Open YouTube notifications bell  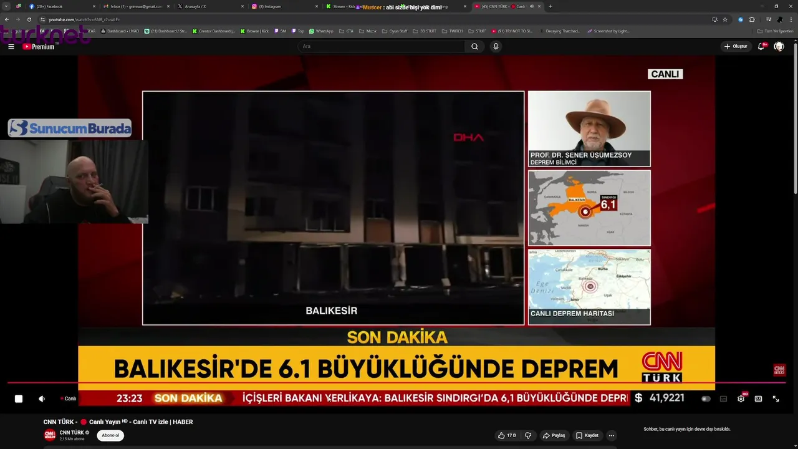point(761,46)
